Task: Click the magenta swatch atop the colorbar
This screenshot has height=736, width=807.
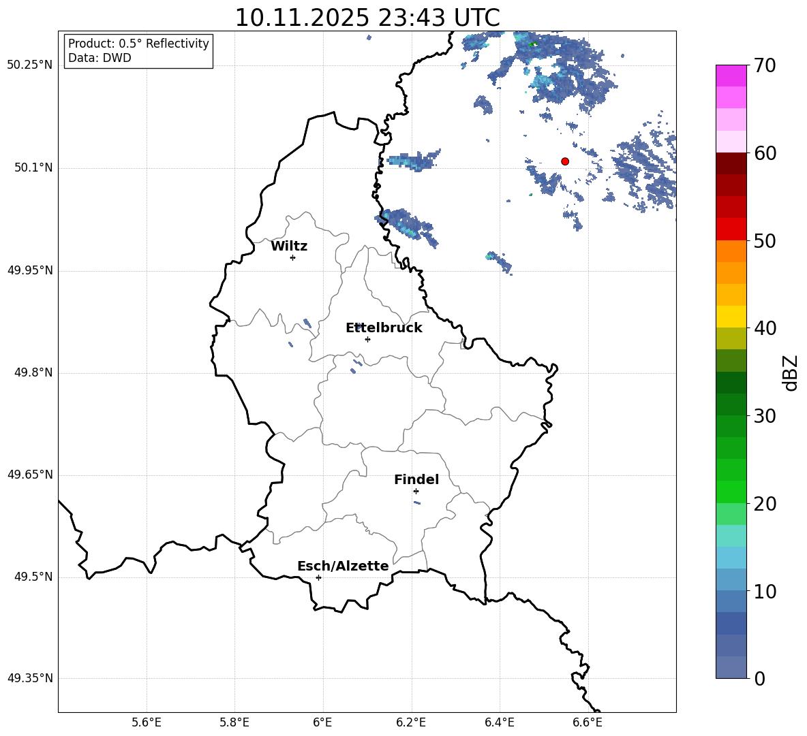Action: 731,76
